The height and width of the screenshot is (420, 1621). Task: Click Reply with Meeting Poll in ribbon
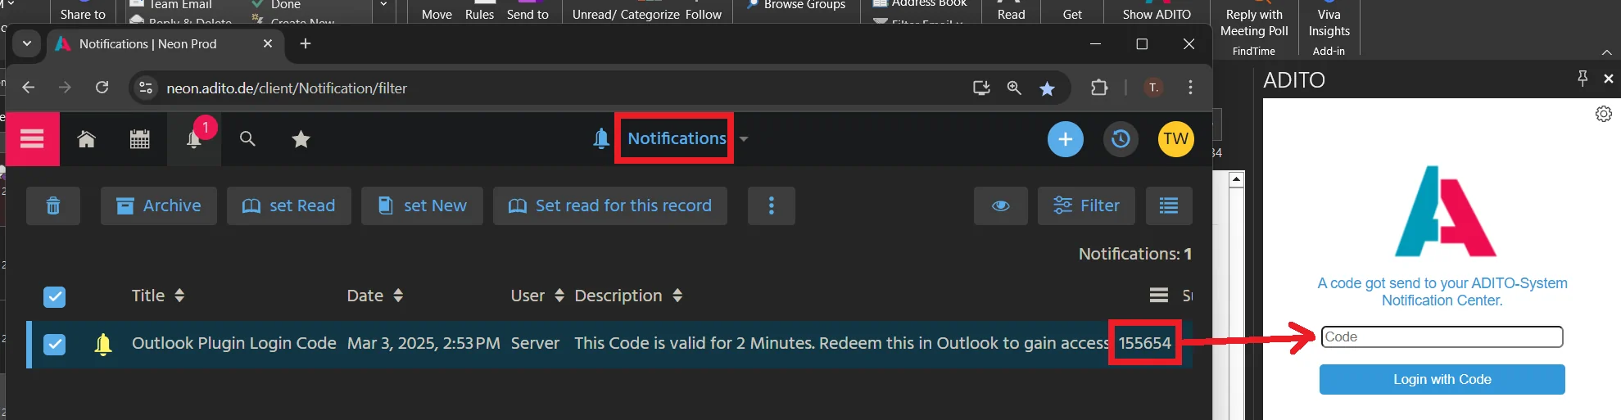point(1254,23)
